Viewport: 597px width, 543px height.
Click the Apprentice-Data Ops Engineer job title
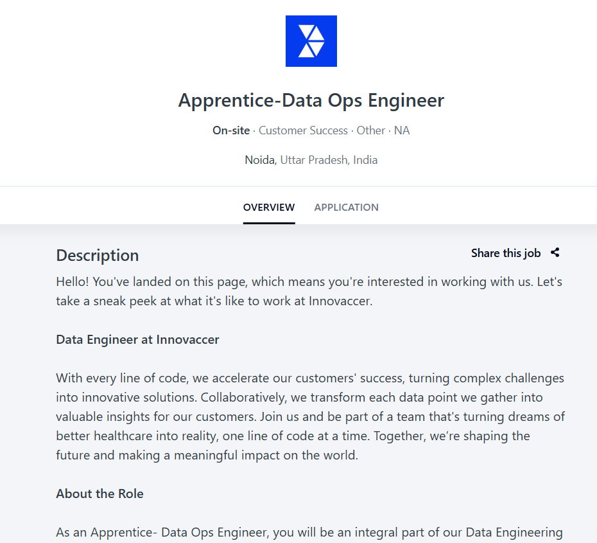tap(311, 101)
